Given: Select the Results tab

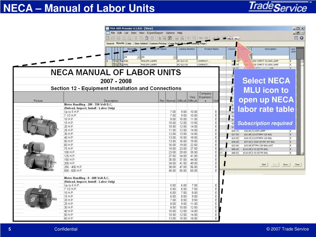Looking at the screenshot, I should (x=120, y=43).
